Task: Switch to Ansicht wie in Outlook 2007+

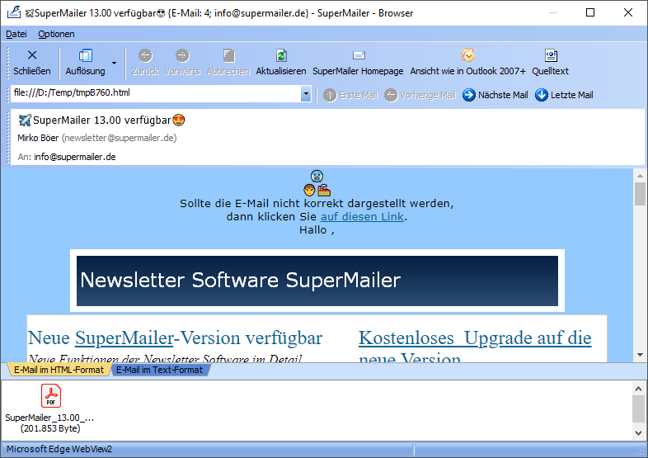Action: point(467,63)
